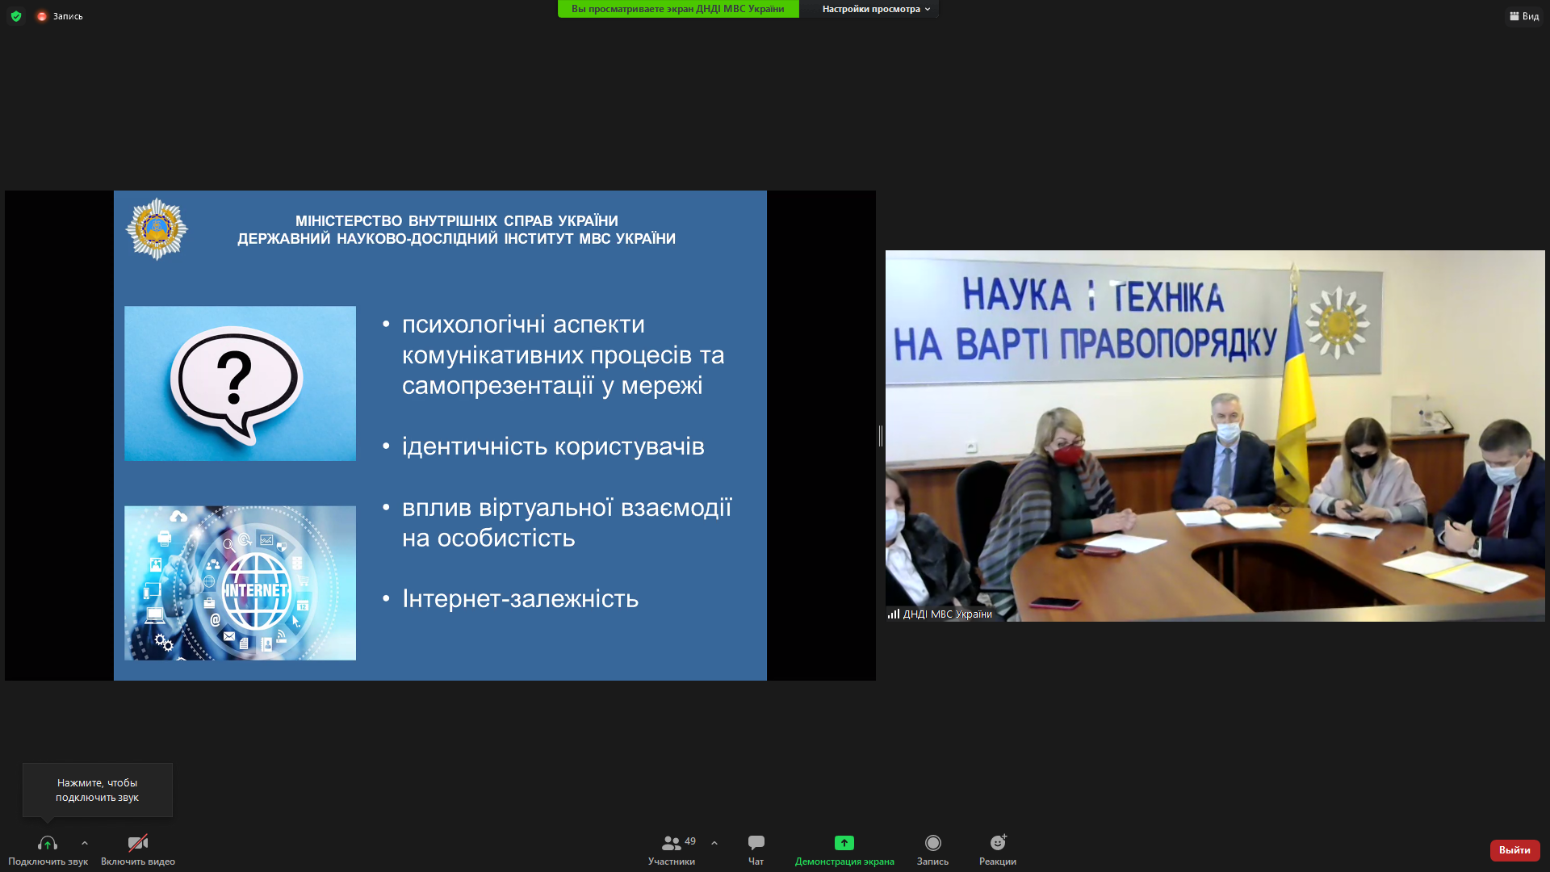This screenshot has height=872, width=1550.
Task: Click the signal strength bars by ДНДІ name
Action: click(x=894, y=614)
